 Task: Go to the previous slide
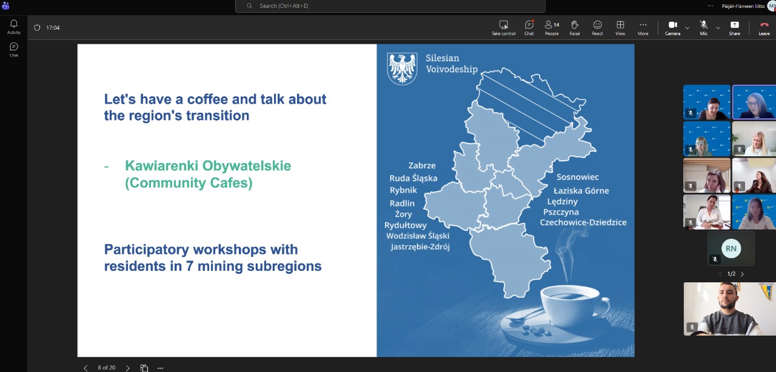pyautogui.click(x=85, y=368)
